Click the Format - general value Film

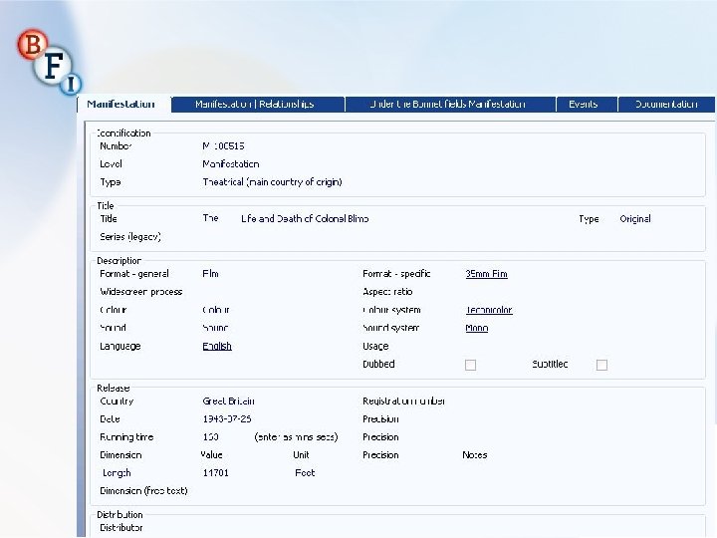pos(210,274)
